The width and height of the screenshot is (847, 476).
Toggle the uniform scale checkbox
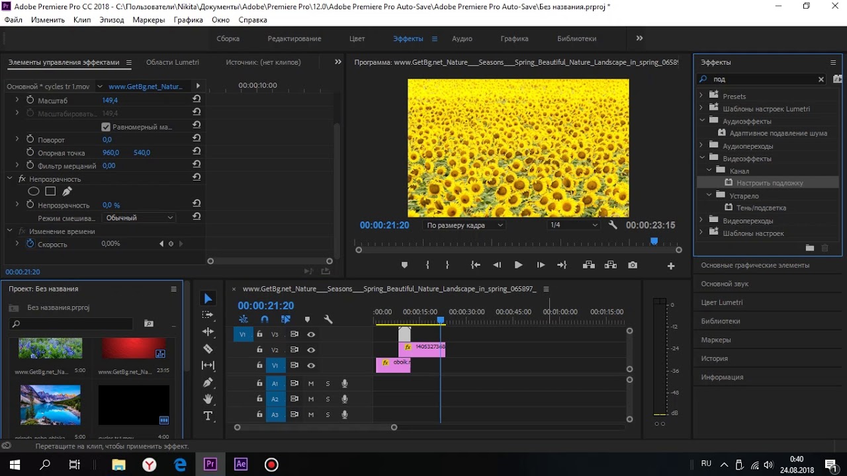coord(106,127)
